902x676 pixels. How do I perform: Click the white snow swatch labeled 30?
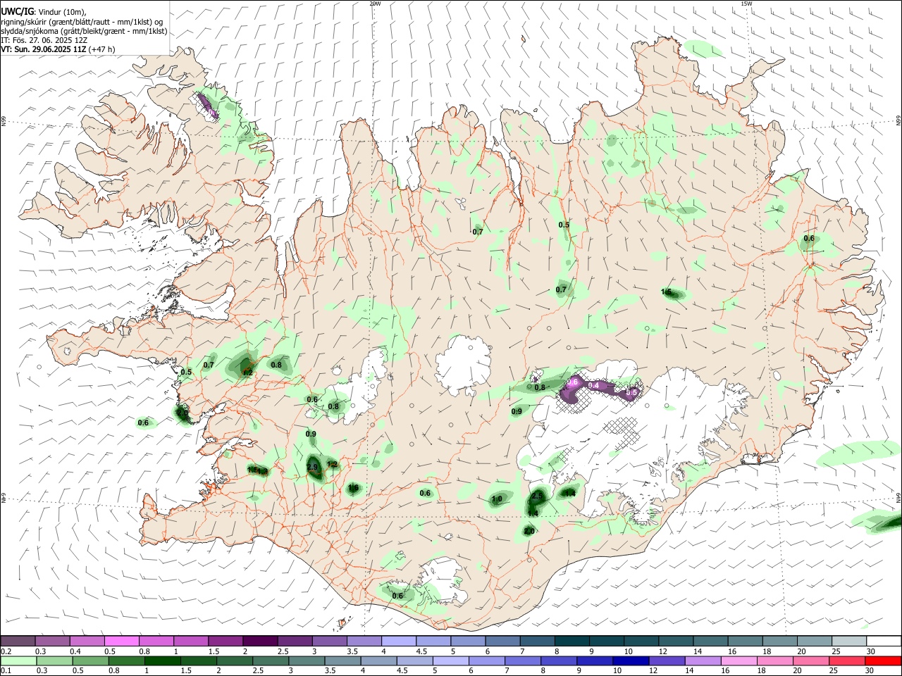click(x=884, y=641)
